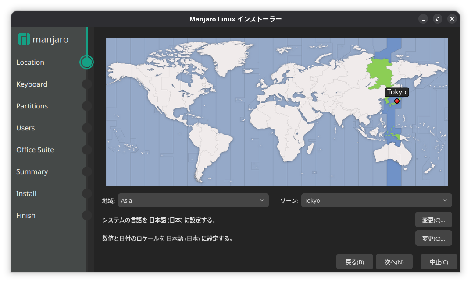Open the 地域 Asia region dropdown
The height and width of the screenshot is (283, 471).
(x=193, y=200)
